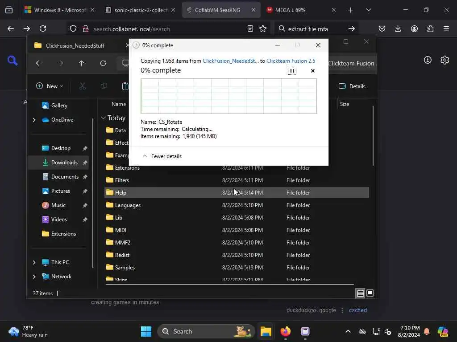Expand the This PC tree node
The height and width of the screenshot is (342, 457).
click(x=34, y=262)
